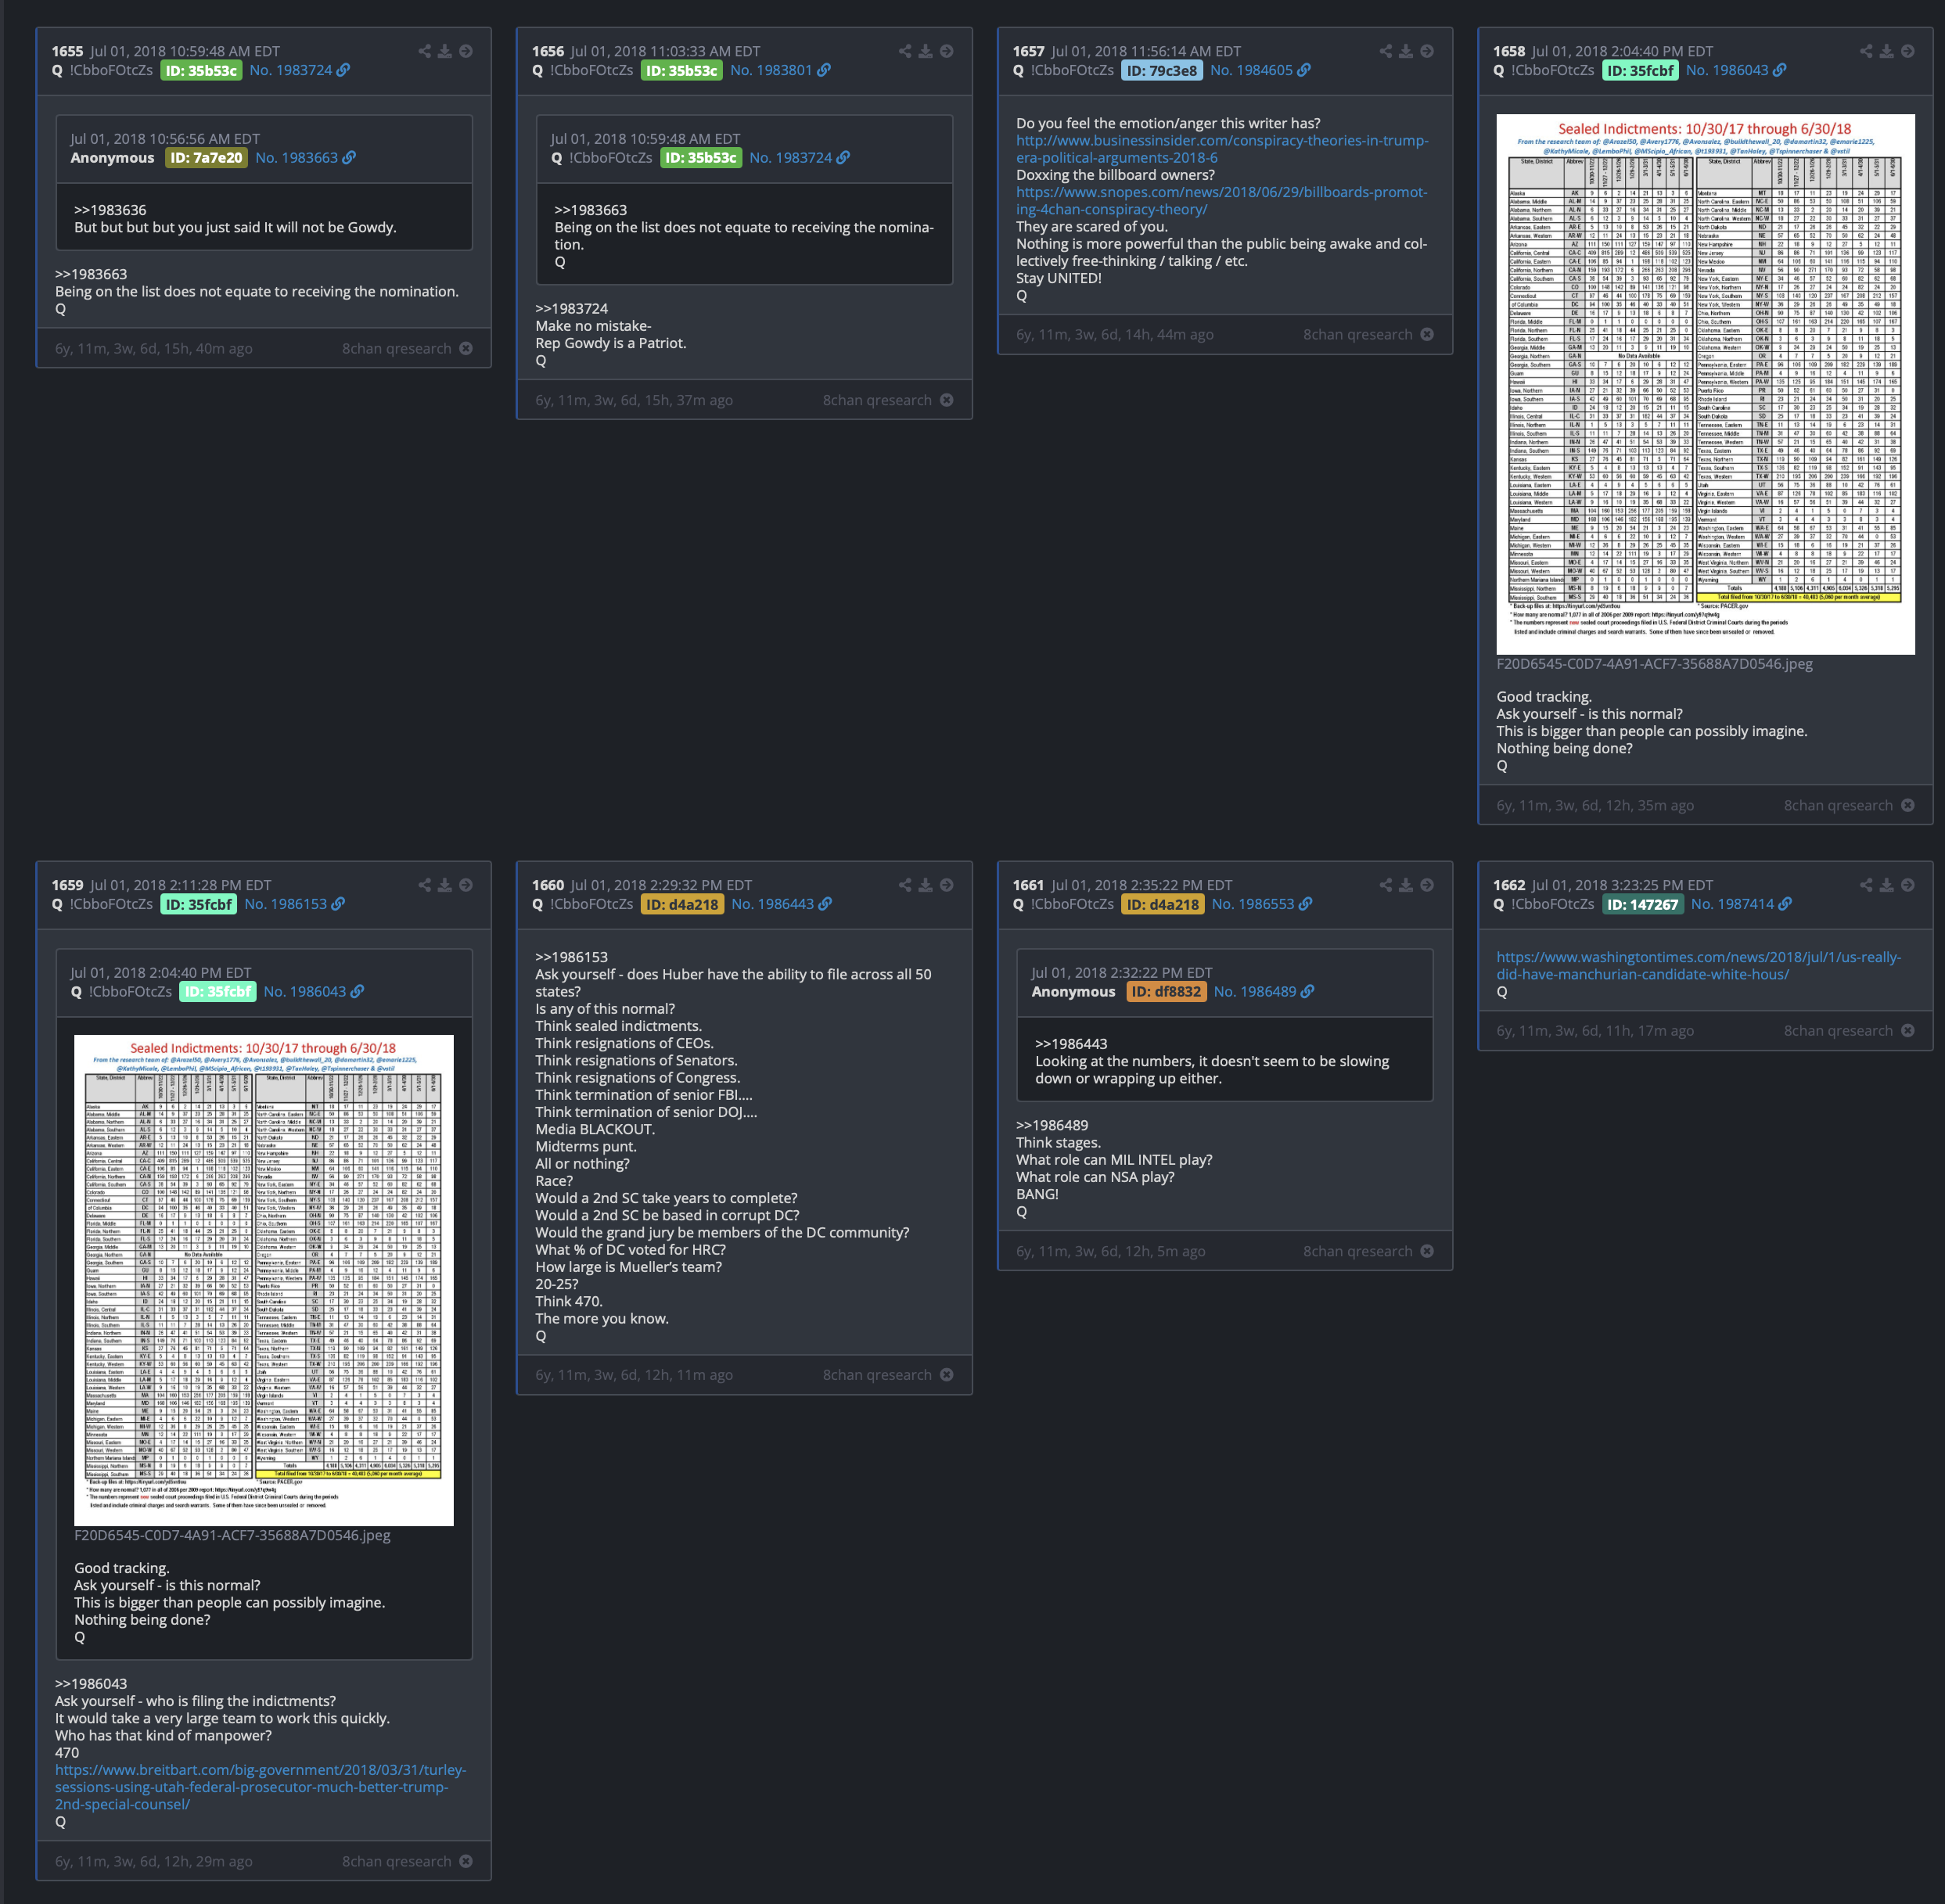Open post link No. 1986443

pos(781,904)
